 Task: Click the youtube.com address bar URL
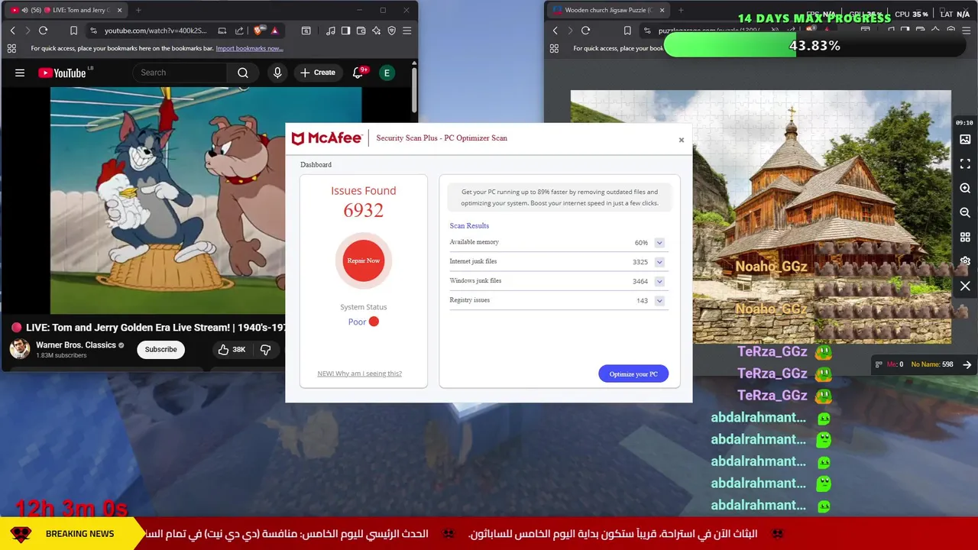click(x=156, y=31)
